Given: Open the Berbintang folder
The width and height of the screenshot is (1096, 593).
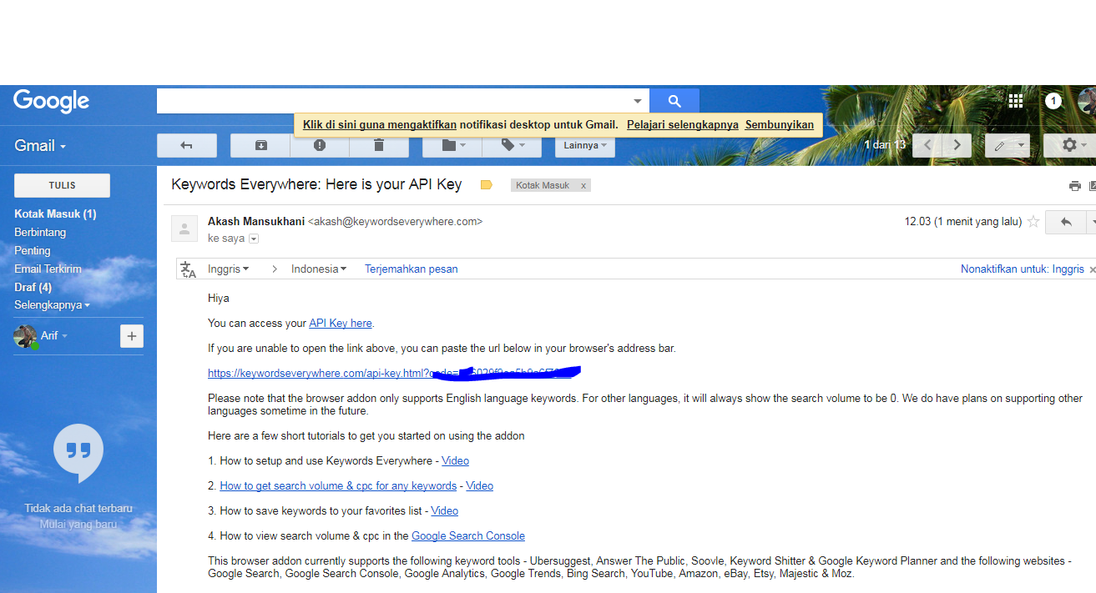Looking at the screenshot, I should (x=40, y=232).
